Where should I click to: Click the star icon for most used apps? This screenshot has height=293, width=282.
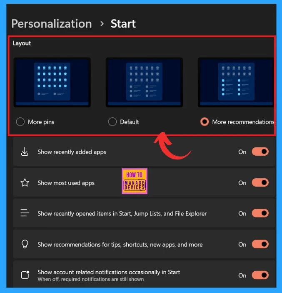(x=25, y=182)
